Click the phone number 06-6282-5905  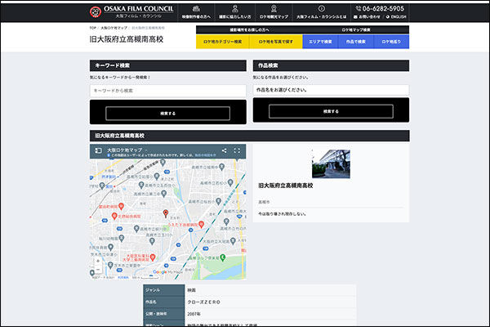coord(383,9)
